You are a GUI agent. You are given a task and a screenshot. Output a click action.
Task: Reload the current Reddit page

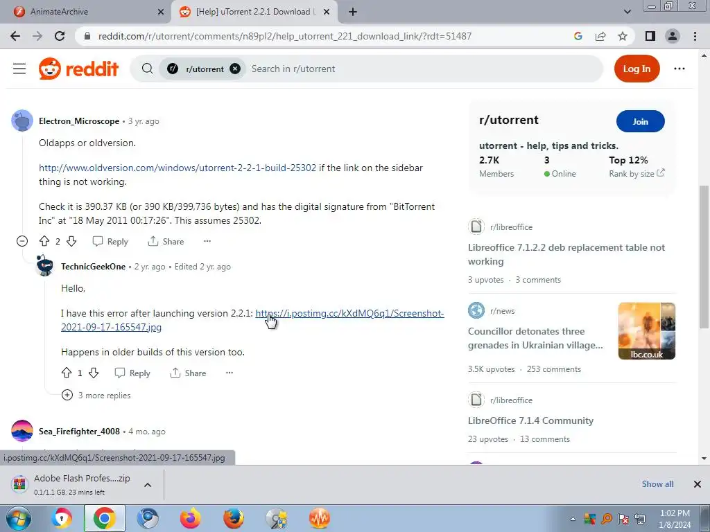[60, 36]
